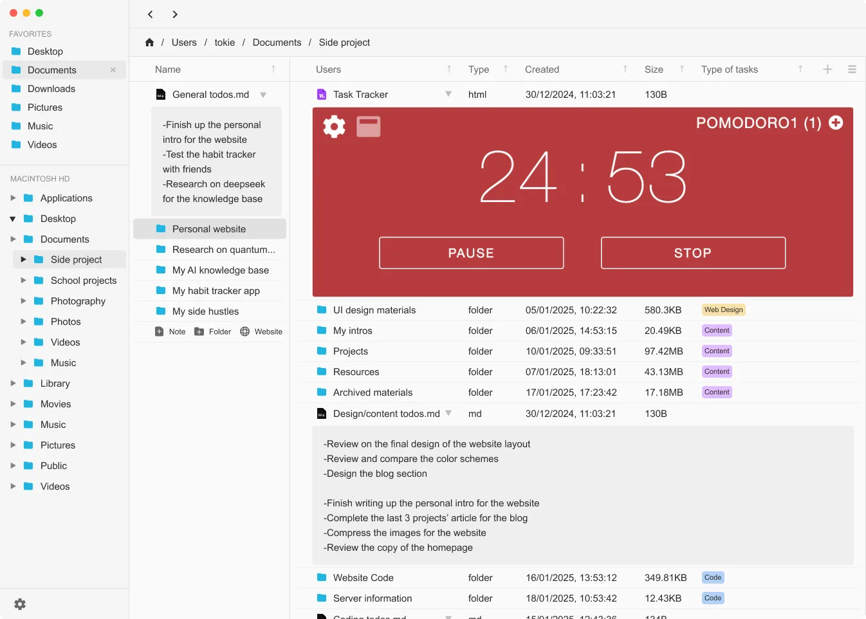
Task: Navigate to Documents in breadcrumb path
Action: (x=277, y=42)
